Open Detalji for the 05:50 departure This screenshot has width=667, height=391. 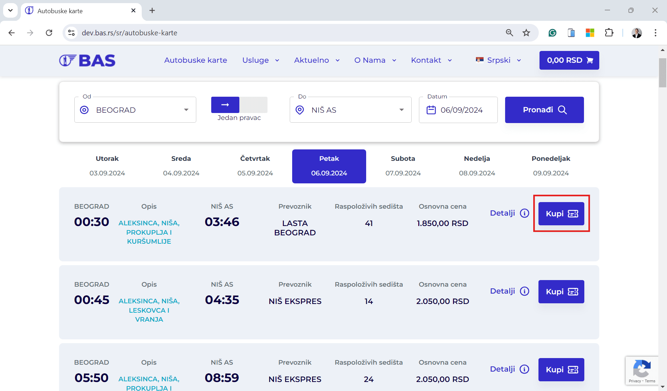(510, 369)
